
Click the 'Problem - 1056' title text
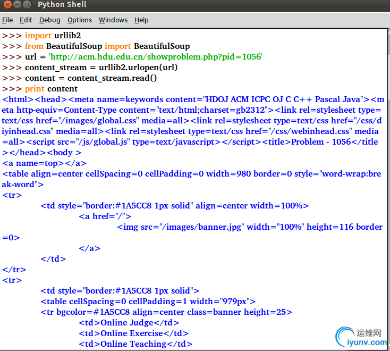click(x=321, y=142)
